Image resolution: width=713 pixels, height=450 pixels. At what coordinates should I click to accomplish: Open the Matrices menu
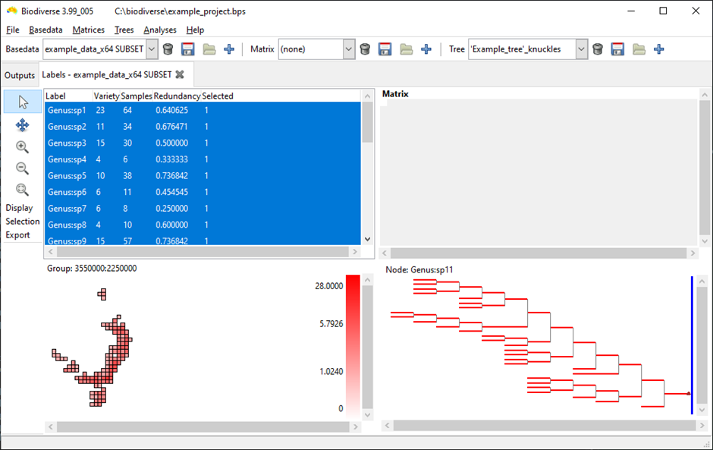[88, 30]
